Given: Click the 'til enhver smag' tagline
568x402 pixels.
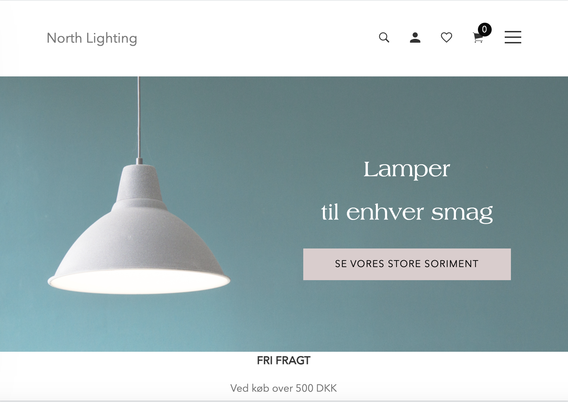Looking at the screenshot, I should [407, 212].
